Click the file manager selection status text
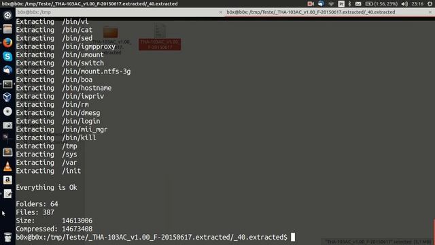The height and width of the screenshot is (245, 435). [x=378, y=242]
